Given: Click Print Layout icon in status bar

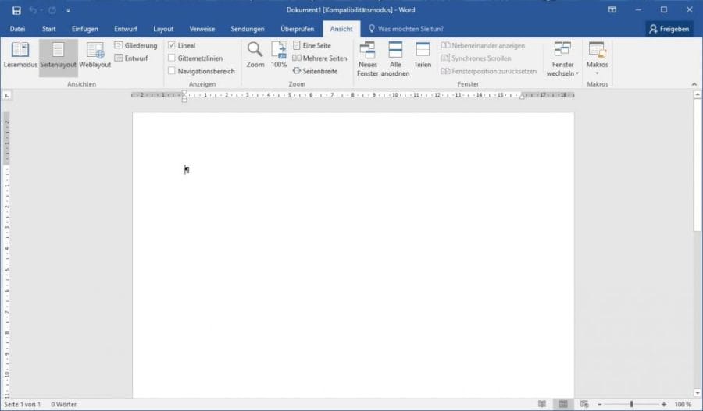Looking at the screenshot, I should (563, 404).
